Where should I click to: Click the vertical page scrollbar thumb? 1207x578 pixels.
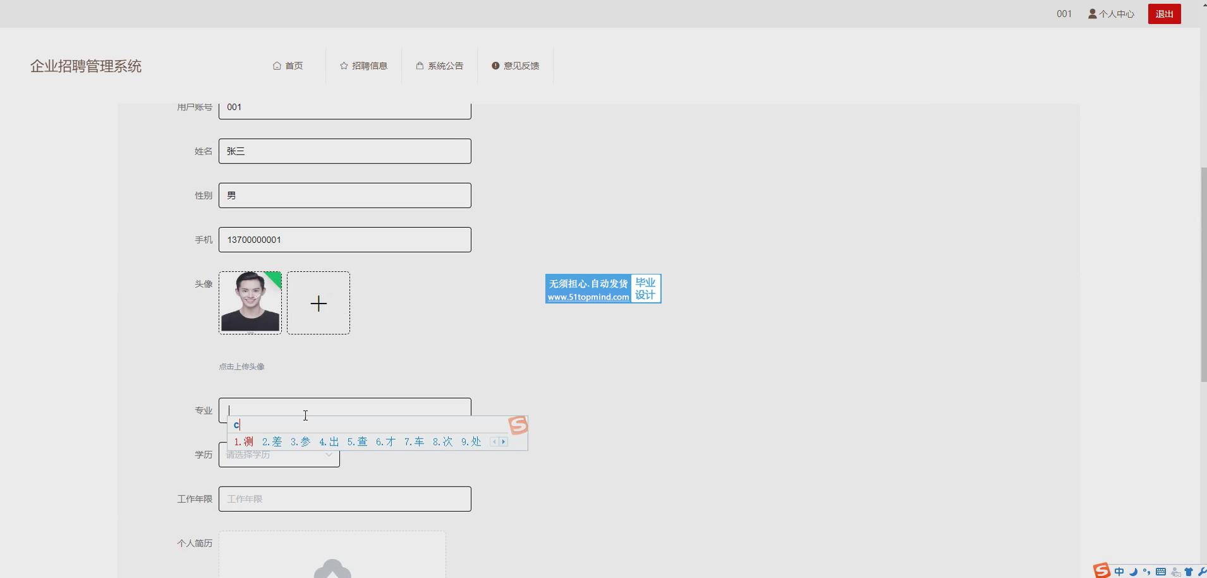(x=1203, y=274)
